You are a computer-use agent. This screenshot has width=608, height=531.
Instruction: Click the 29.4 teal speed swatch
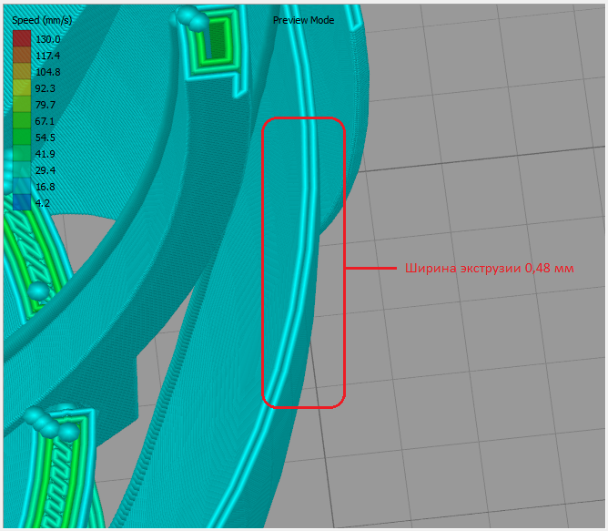[22, 169]
